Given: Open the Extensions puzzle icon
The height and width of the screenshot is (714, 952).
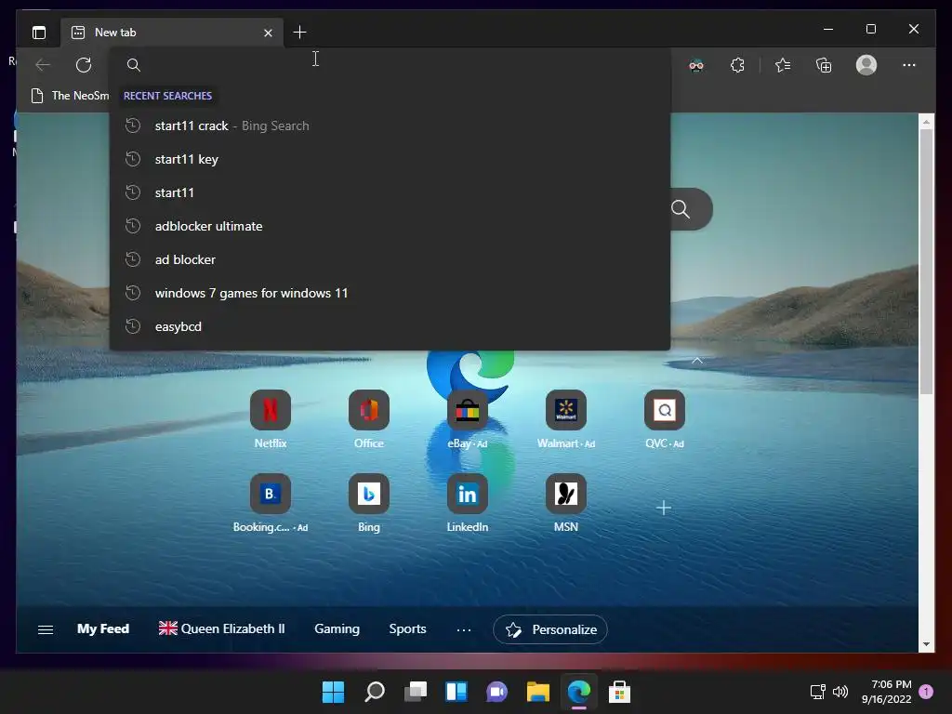Looking at the screenshot, I should (737, 65).
